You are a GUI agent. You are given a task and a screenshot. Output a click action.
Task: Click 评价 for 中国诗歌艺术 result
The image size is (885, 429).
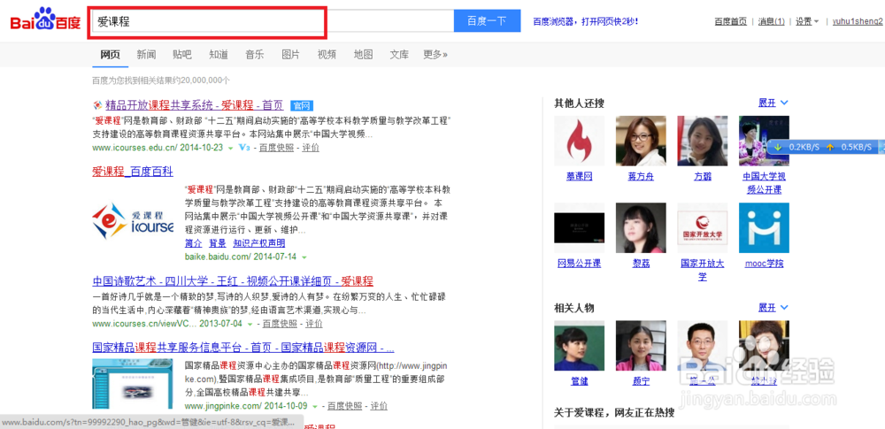click(x=314, y=324)
